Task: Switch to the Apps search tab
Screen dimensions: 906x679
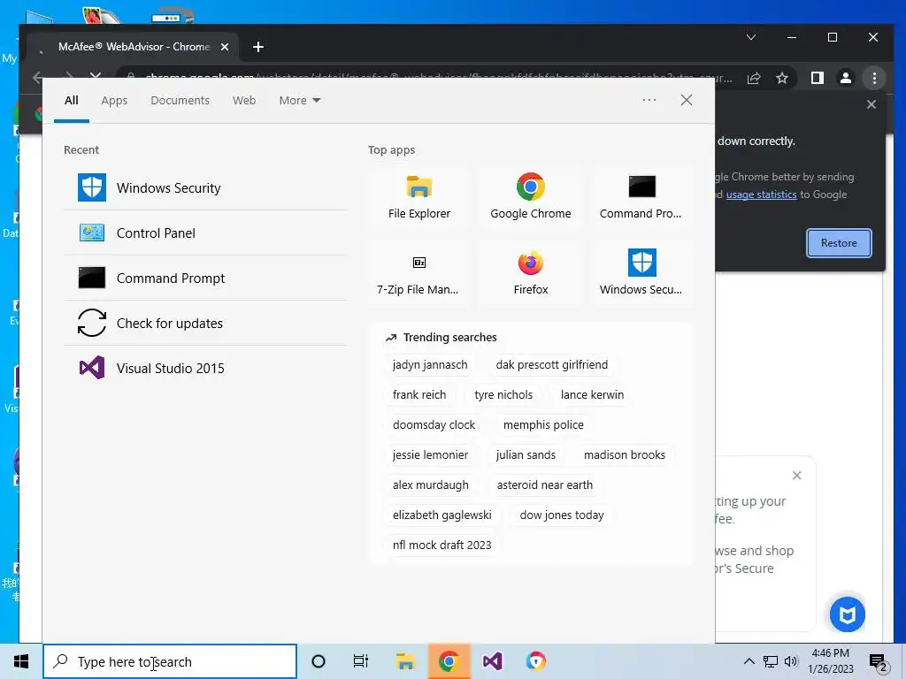Action: [x=114, y=101]
